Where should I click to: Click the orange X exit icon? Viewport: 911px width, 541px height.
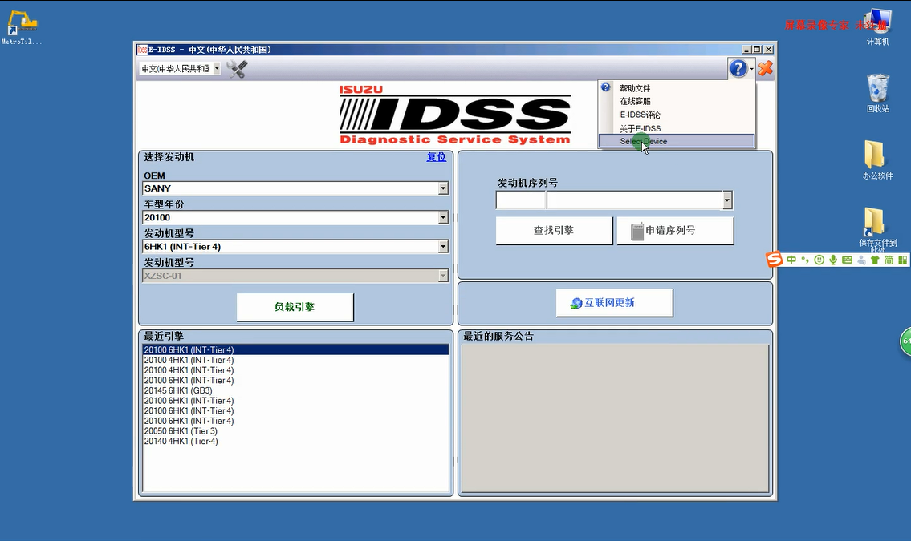coord(765,68)
